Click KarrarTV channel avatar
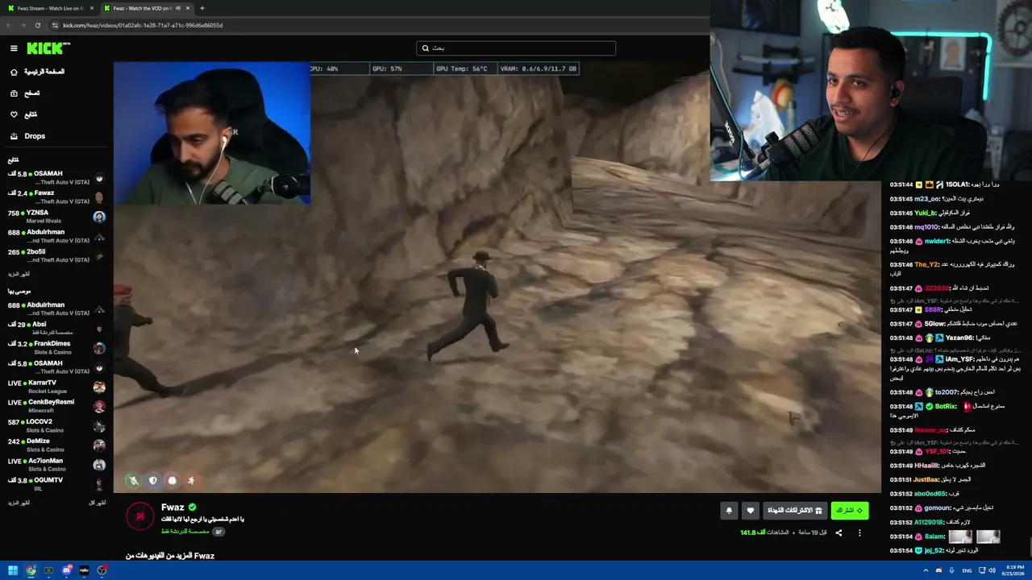This screenshot has height=580, width=1032. 99,387
